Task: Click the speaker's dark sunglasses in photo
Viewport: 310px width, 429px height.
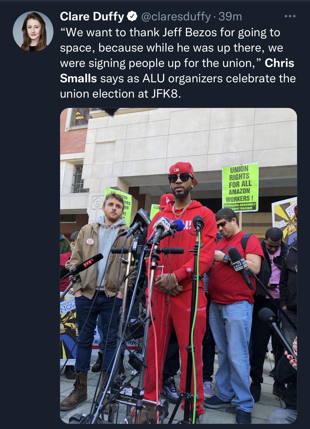Action: pos(179,177)
